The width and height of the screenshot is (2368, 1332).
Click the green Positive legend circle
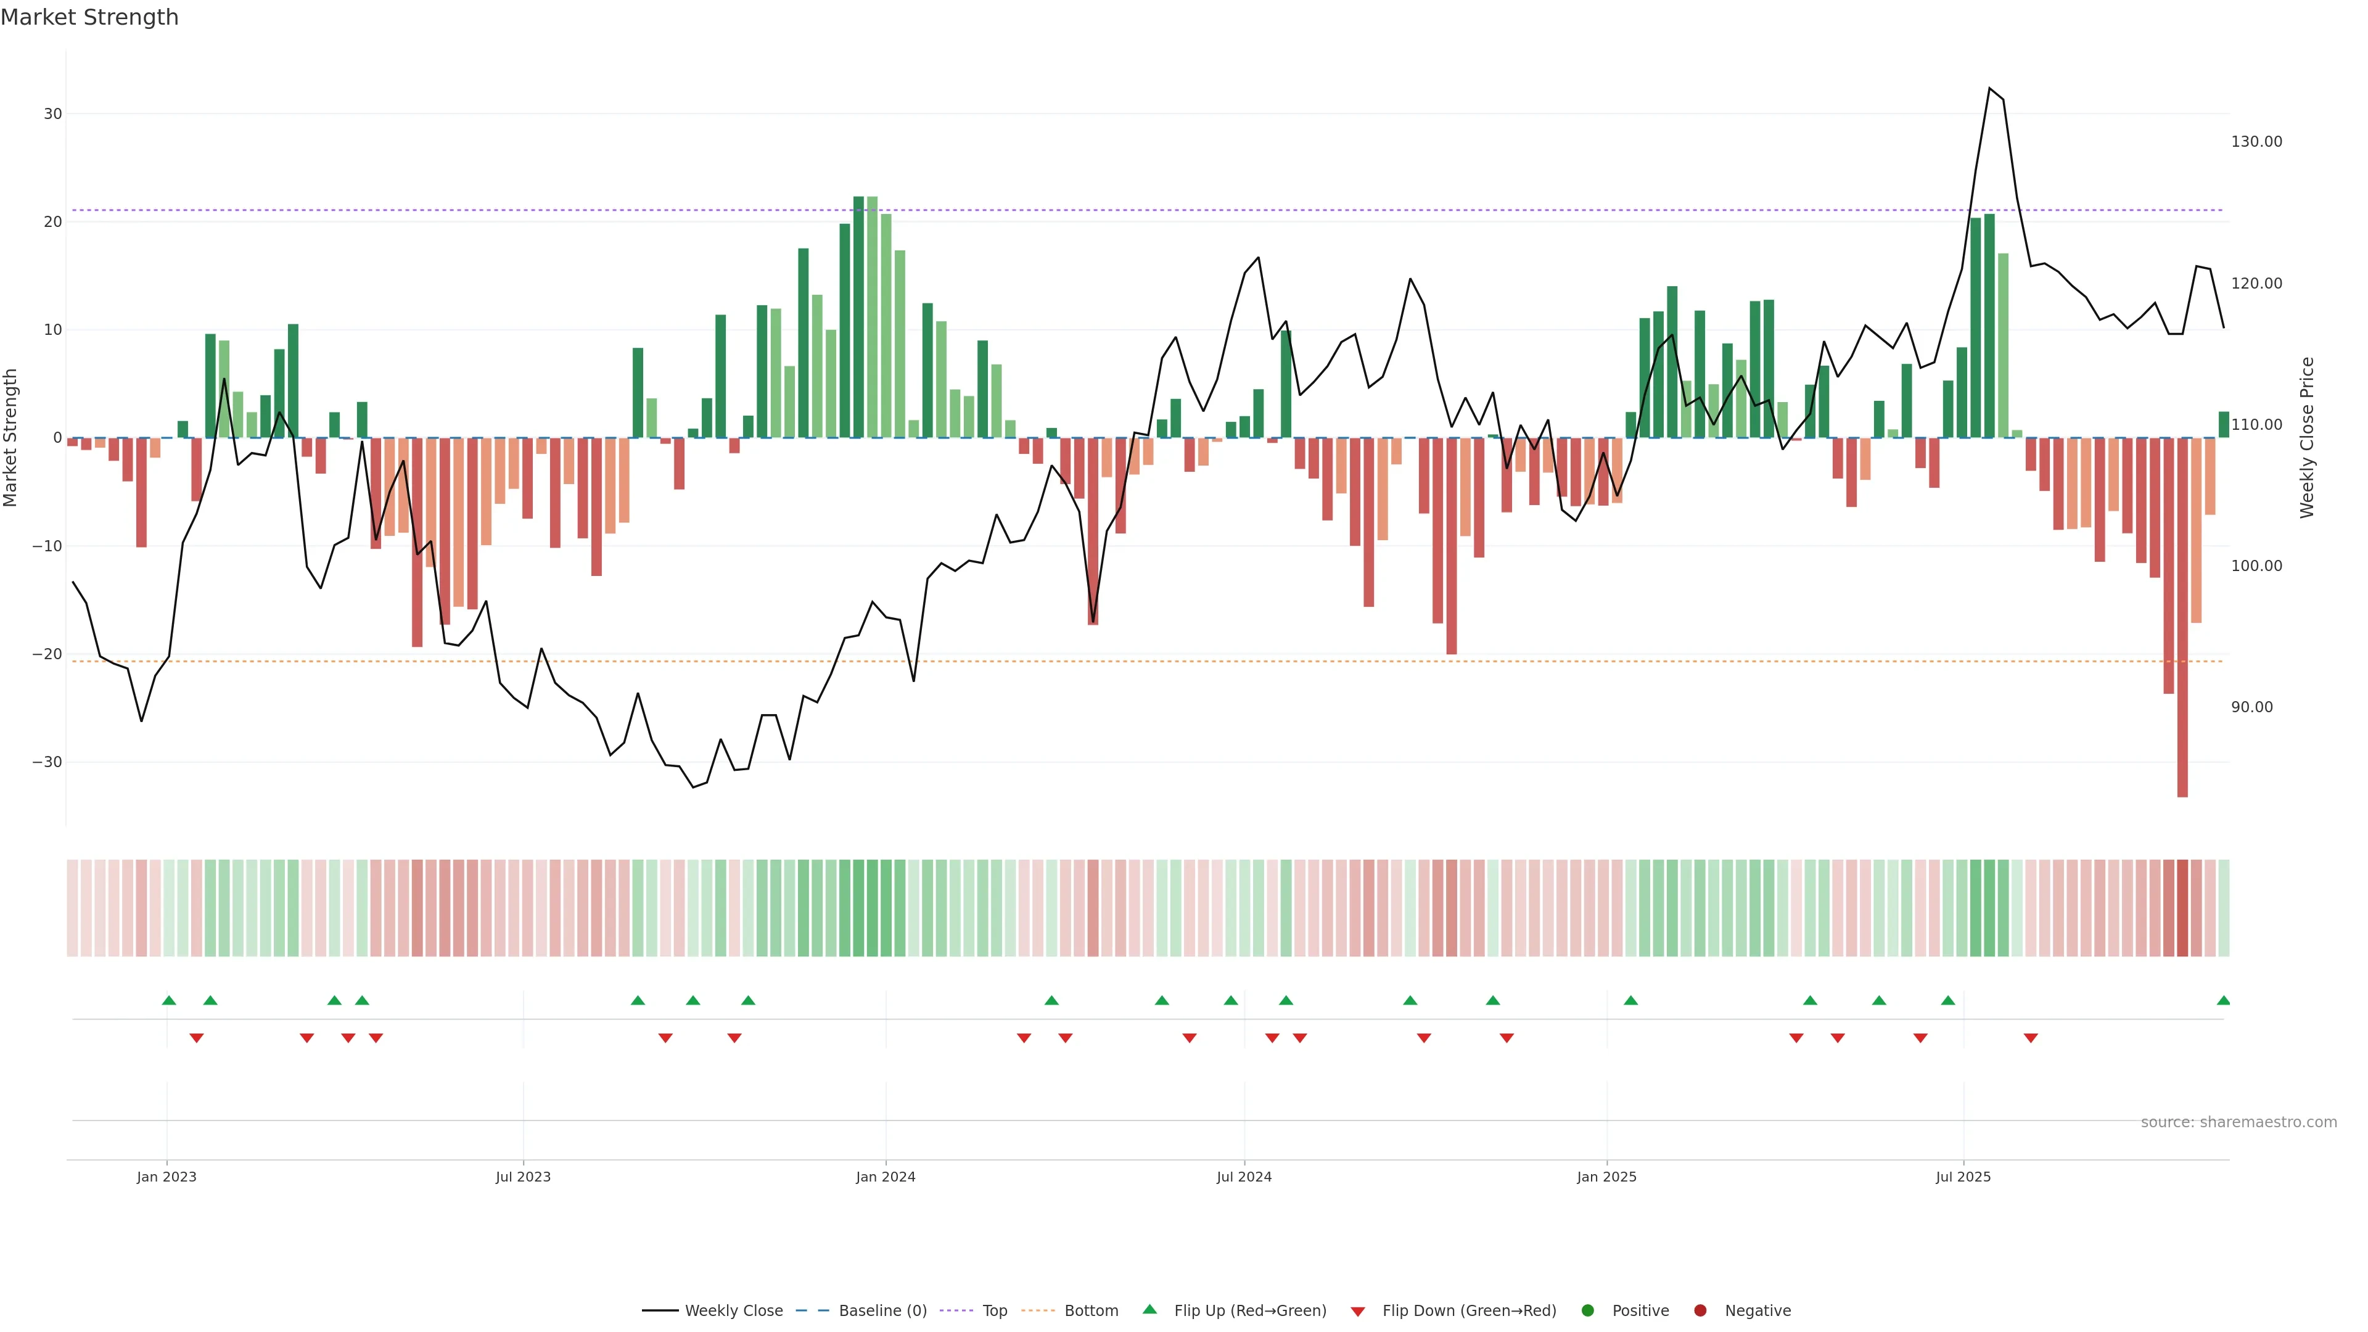click(x=1587, y=1311)
